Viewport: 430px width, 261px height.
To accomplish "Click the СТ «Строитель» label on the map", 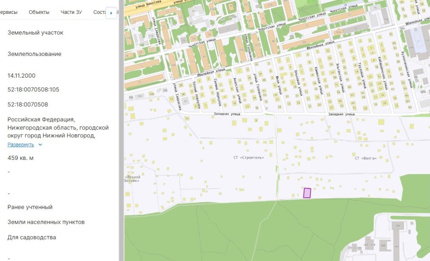I will [249, 158].
